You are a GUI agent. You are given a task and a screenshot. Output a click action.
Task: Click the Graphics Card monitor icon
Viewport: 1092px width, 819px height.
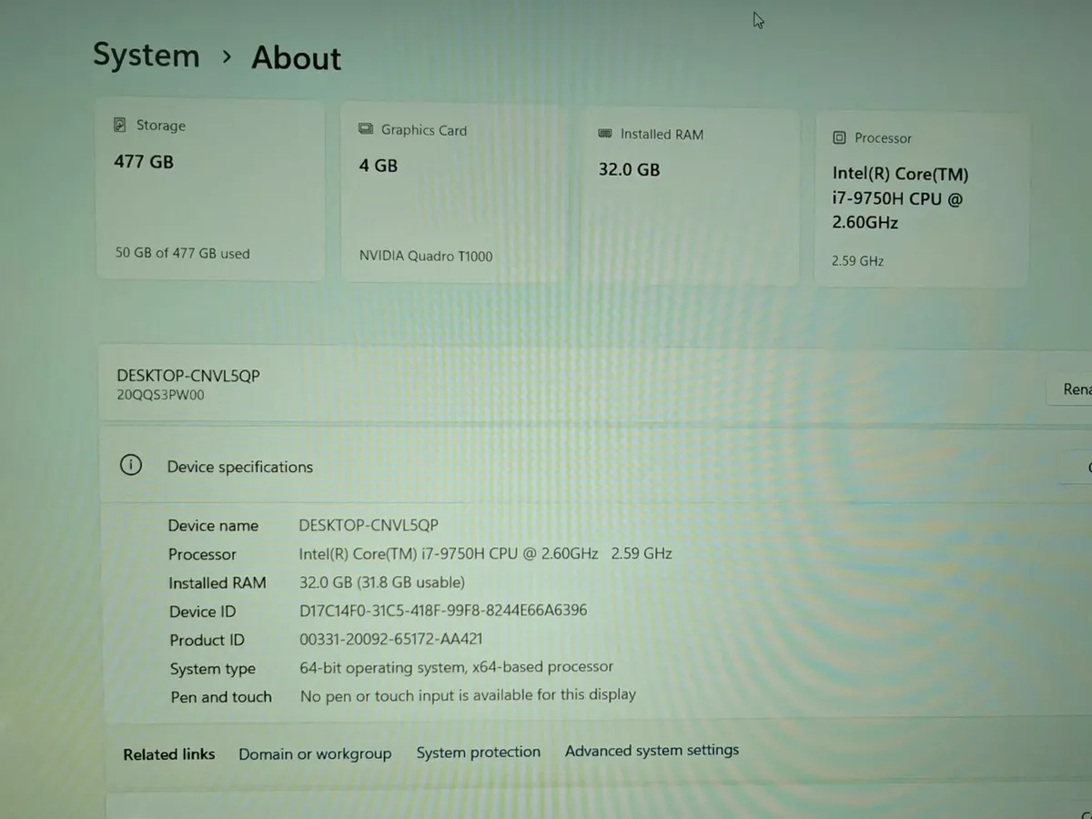click(366, 129)
